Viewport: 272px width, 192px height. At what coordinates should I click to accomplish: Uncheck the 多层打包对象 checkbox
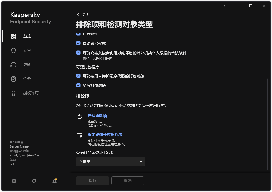click(x=78, y=85)
